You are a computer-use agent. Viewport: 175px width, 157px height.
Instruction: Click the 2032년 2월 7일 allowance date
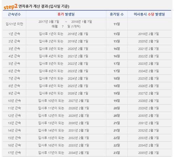148,130
